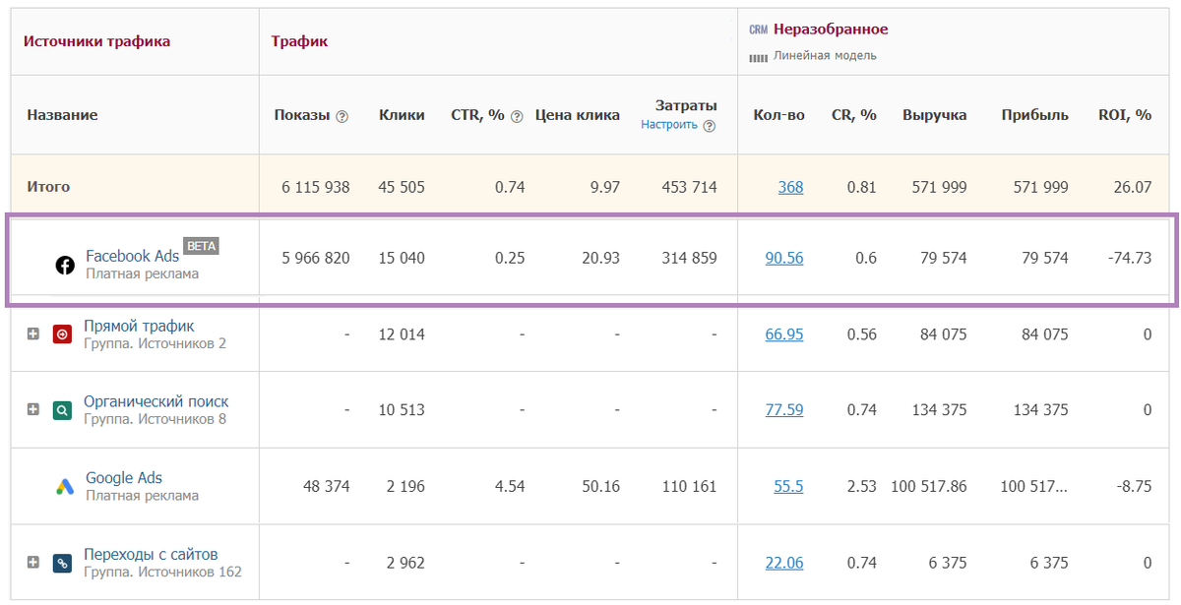The height and width of the screenshot is (605, 1181).
Task: Click total ROI value 26.07
Action: pyautogui.click(x=1132, y=187)
